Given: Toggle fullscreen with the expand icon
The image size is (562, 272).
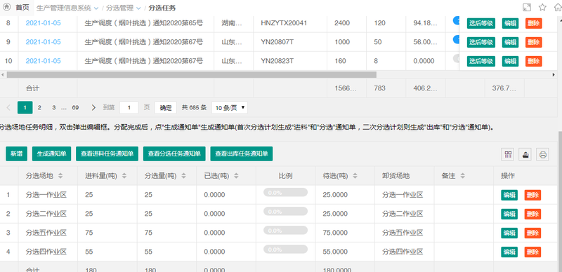Looking at the screenshot, I should pos(527,8).
